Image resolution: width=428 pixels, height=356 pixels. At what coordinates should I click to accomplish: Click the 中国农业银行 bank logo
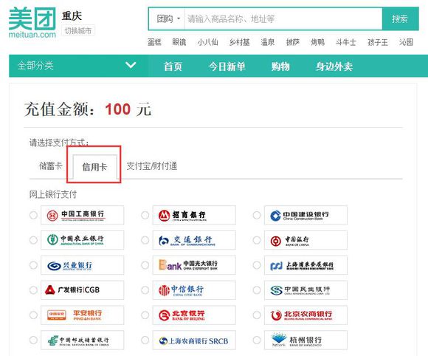coord(82,240)
